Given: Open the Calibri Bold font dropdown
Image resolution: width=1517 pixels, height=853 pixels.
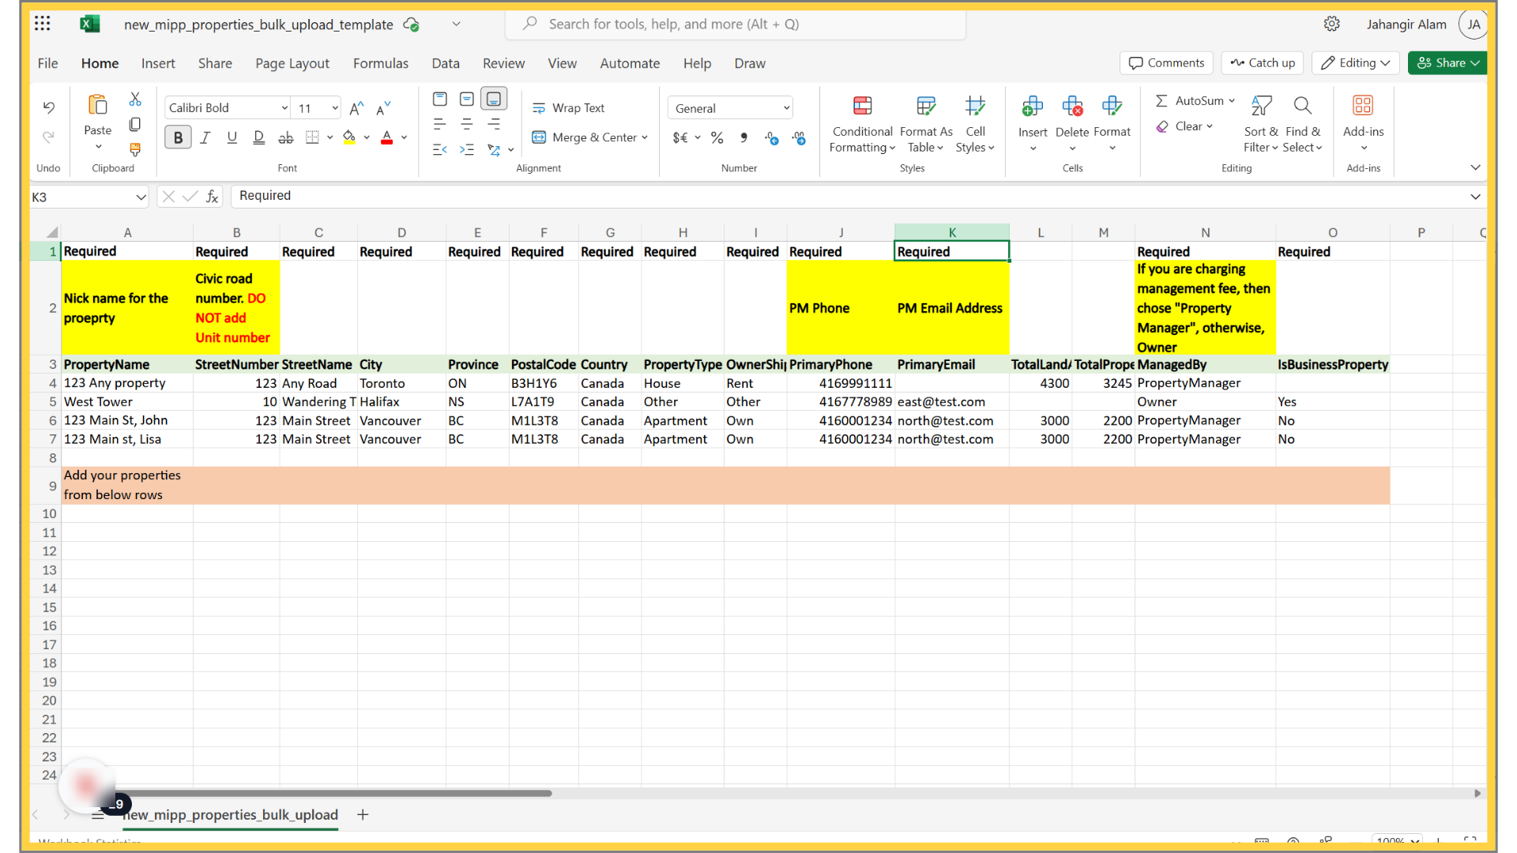Looking at the screenshot, I should (284, 108).
